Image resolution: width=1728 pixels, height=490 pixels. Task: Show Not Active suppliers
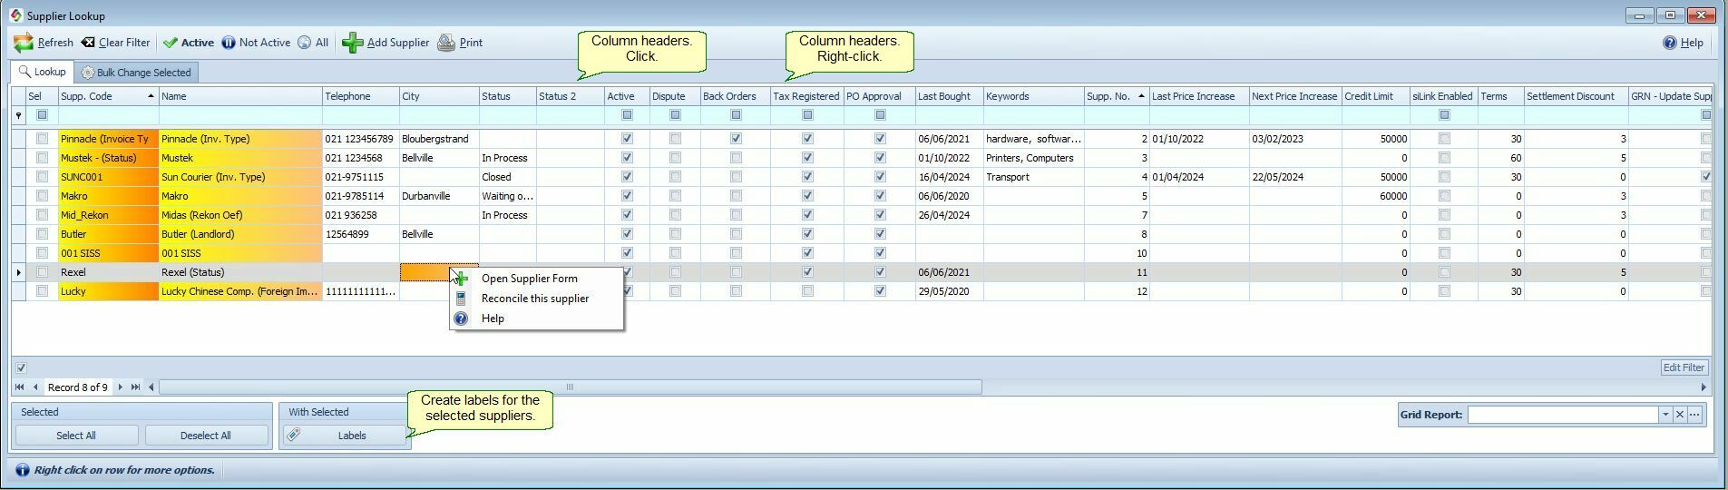(x=256, y=43)
